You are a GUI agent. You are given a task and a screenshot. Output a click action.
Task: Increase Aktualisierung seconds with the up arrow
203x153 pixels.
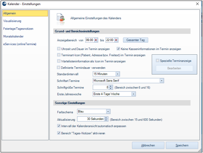click(x=106, y=118)
